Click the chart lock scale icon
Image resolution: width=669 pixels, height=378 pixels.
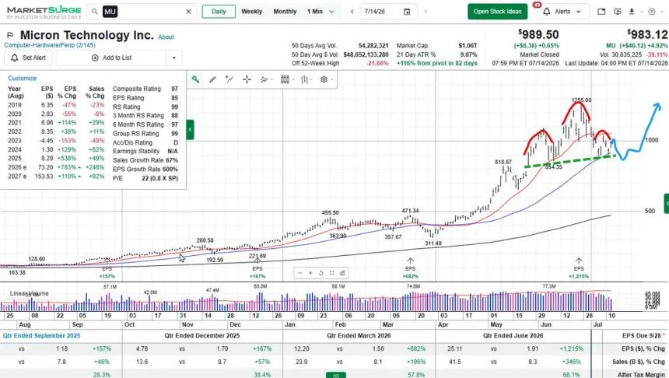click(x=342, y=273)
